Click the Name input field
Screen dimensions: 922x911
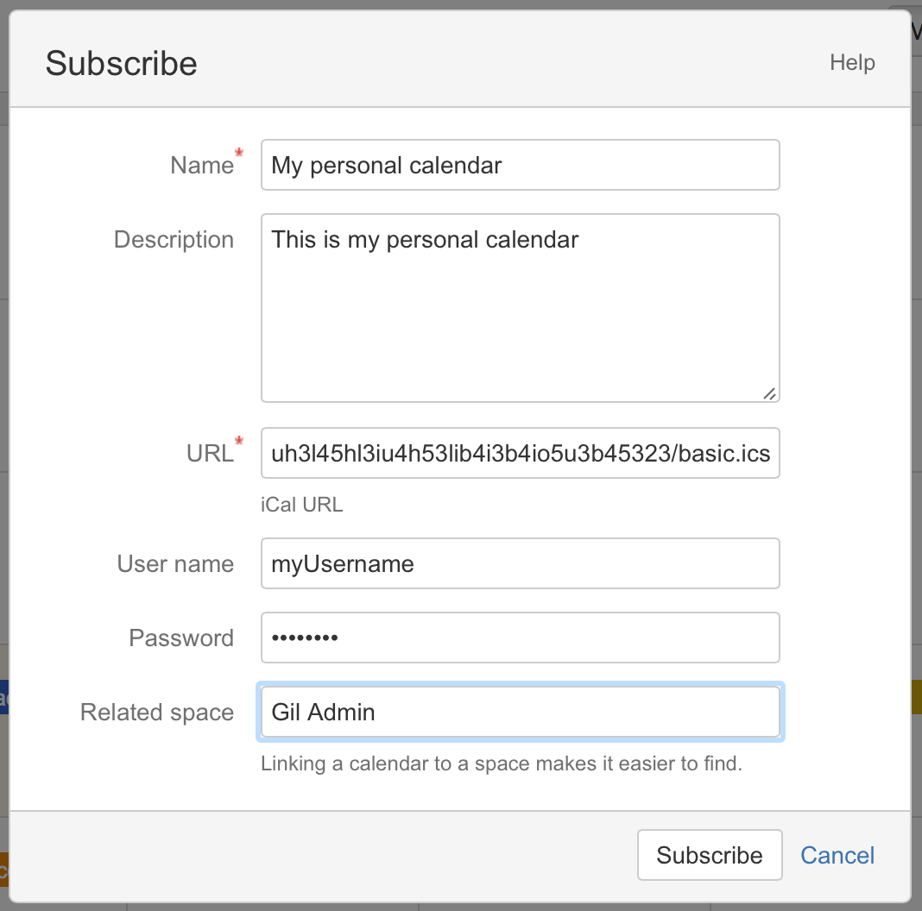pos(520,165)
